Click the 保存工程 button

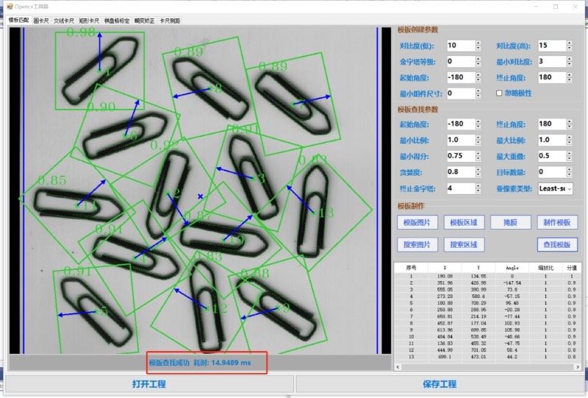tap(440, 384)
